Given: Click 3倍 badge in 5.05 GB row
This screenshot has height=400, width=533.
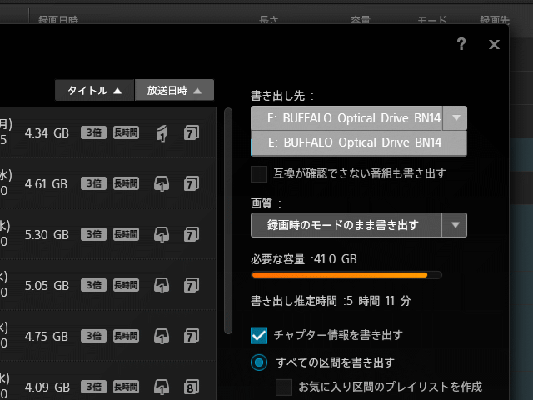Looking at the screenshot, I should 93,285.
